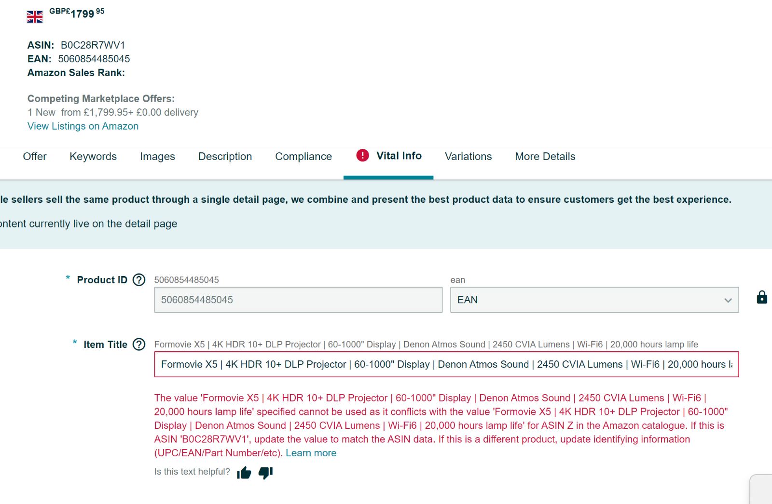Click the thumbs down not helpful icon
Screen dimensions: 772x504
click(266, 473)
